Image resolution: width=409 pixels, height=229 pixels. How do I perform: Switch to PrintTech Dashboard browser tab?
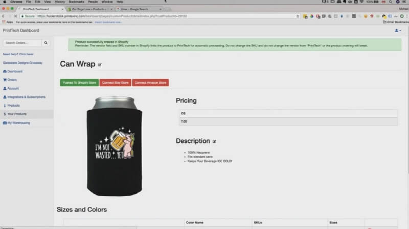[40, 9]
